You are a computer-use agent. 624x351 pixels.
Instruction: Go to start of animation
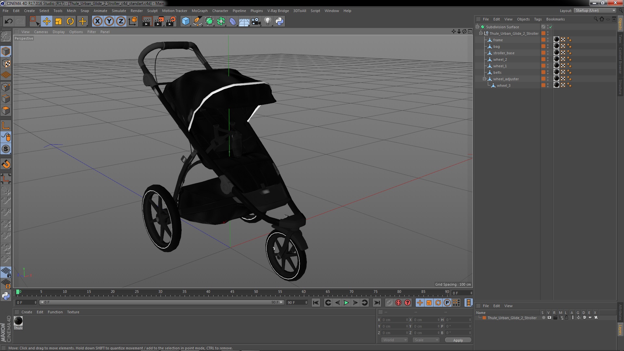(x=316, y=303)
